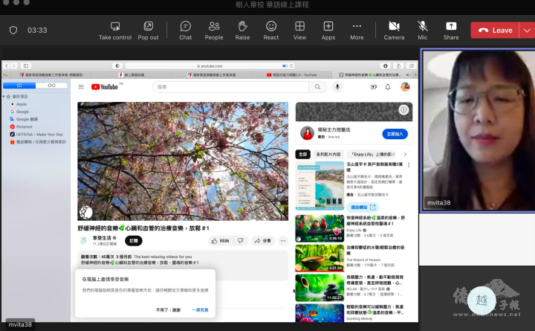
Task: Raise your hand in the meeting
Action: pyautogui.click(x=243, y=26)
